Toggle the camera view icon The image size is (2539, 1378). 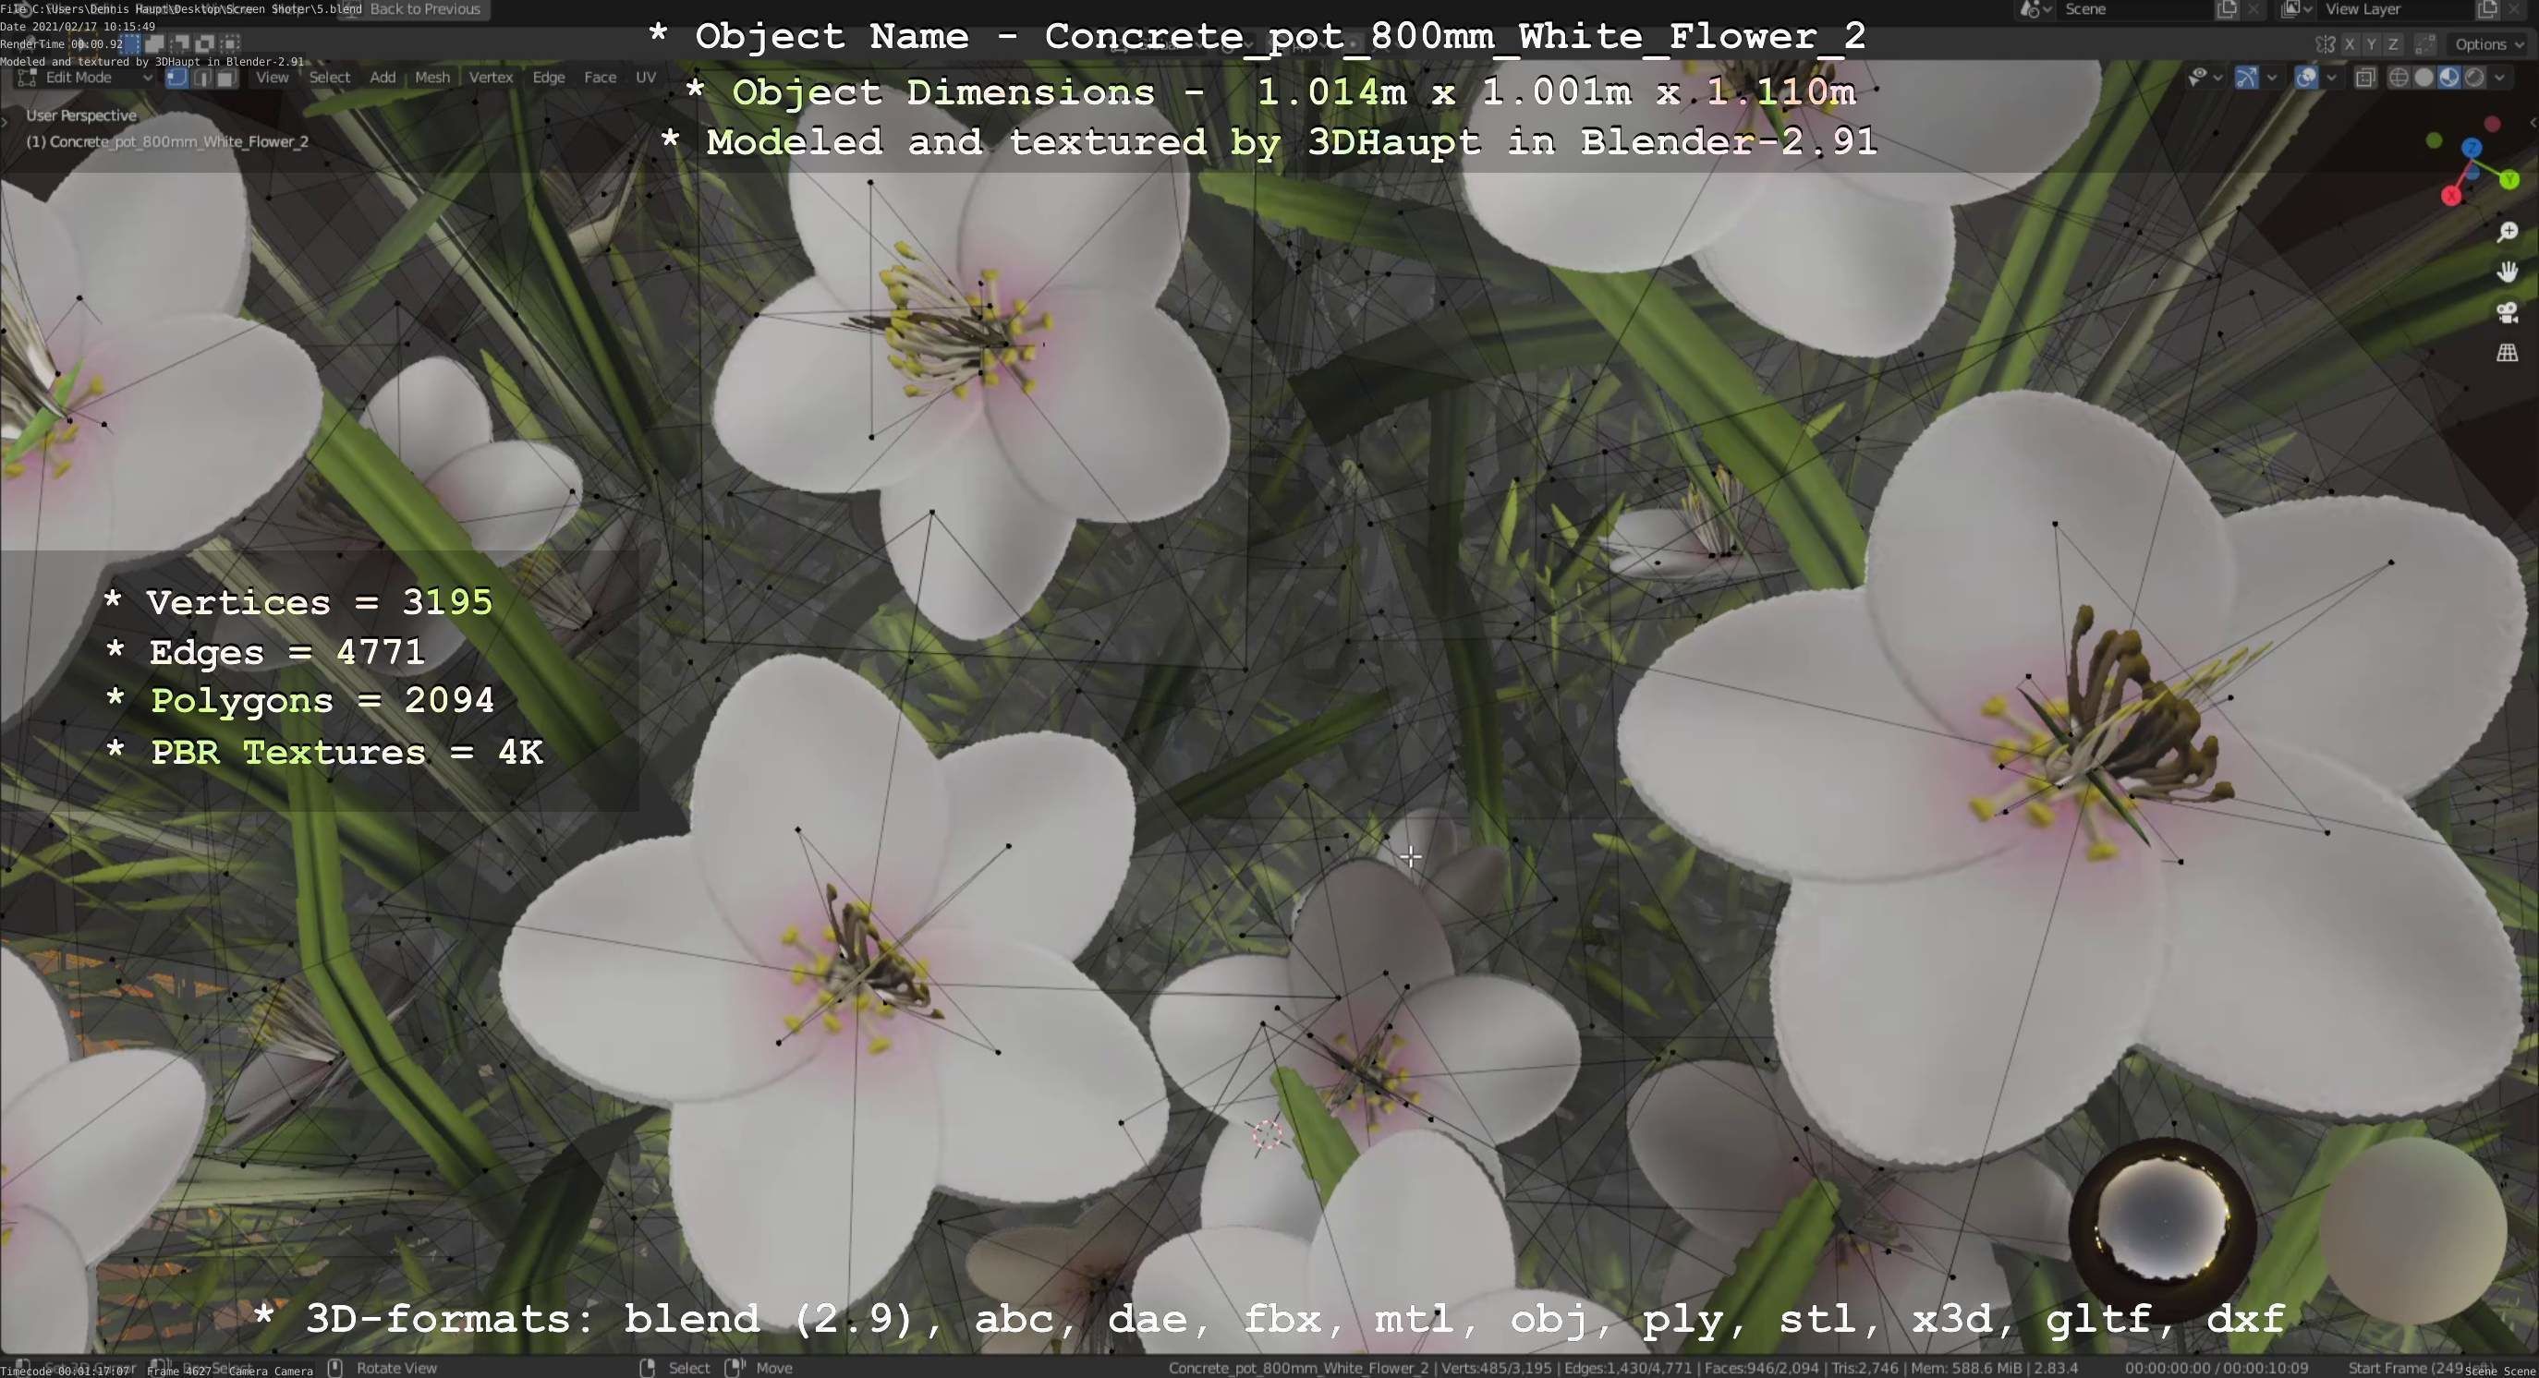pyautogui.click(x=2508, y=313)
